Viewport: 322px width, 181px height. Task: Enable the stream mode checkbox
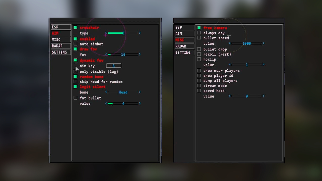199,86
